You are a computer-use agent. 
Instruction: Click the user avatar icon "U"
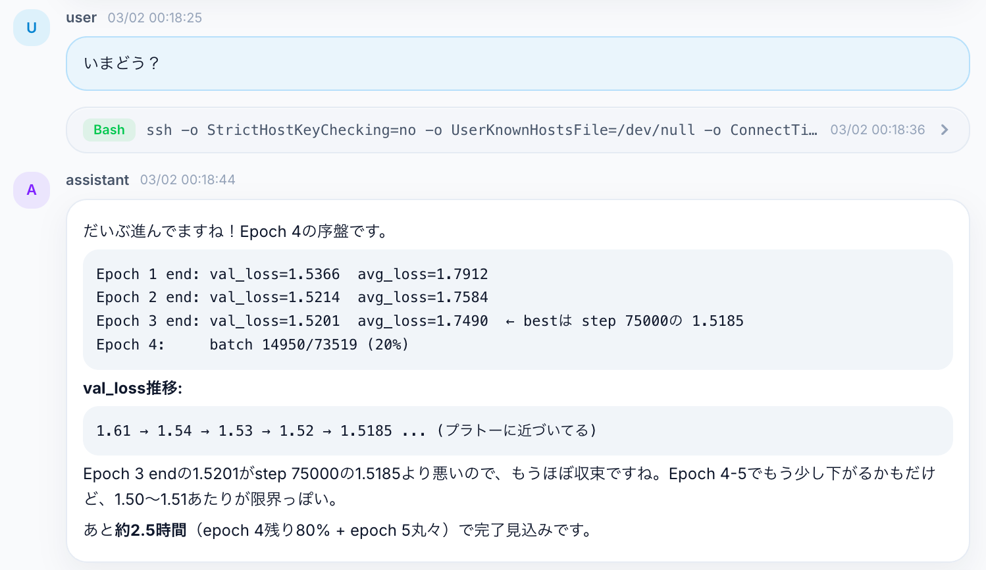click(x=31, y=28)
